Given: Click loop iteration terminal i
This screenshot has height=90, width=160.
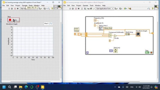Looking at the screenshot, I should pos(87,52).
